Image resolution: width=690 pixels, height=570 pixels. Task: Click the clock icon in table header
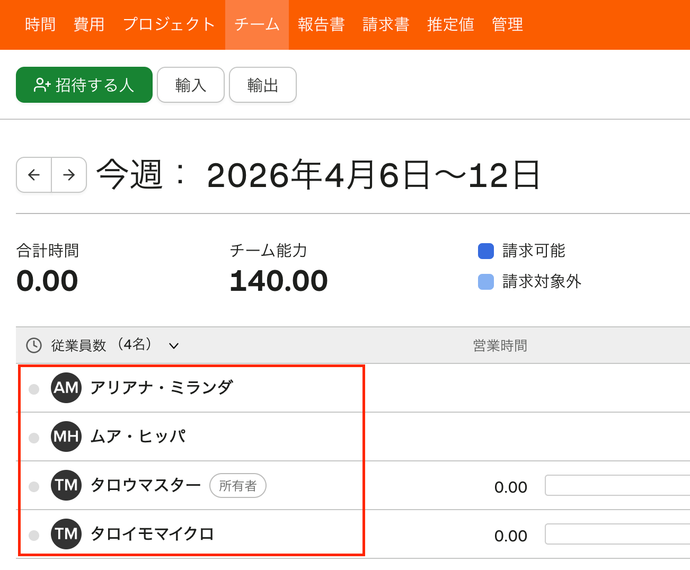(34, 345)
